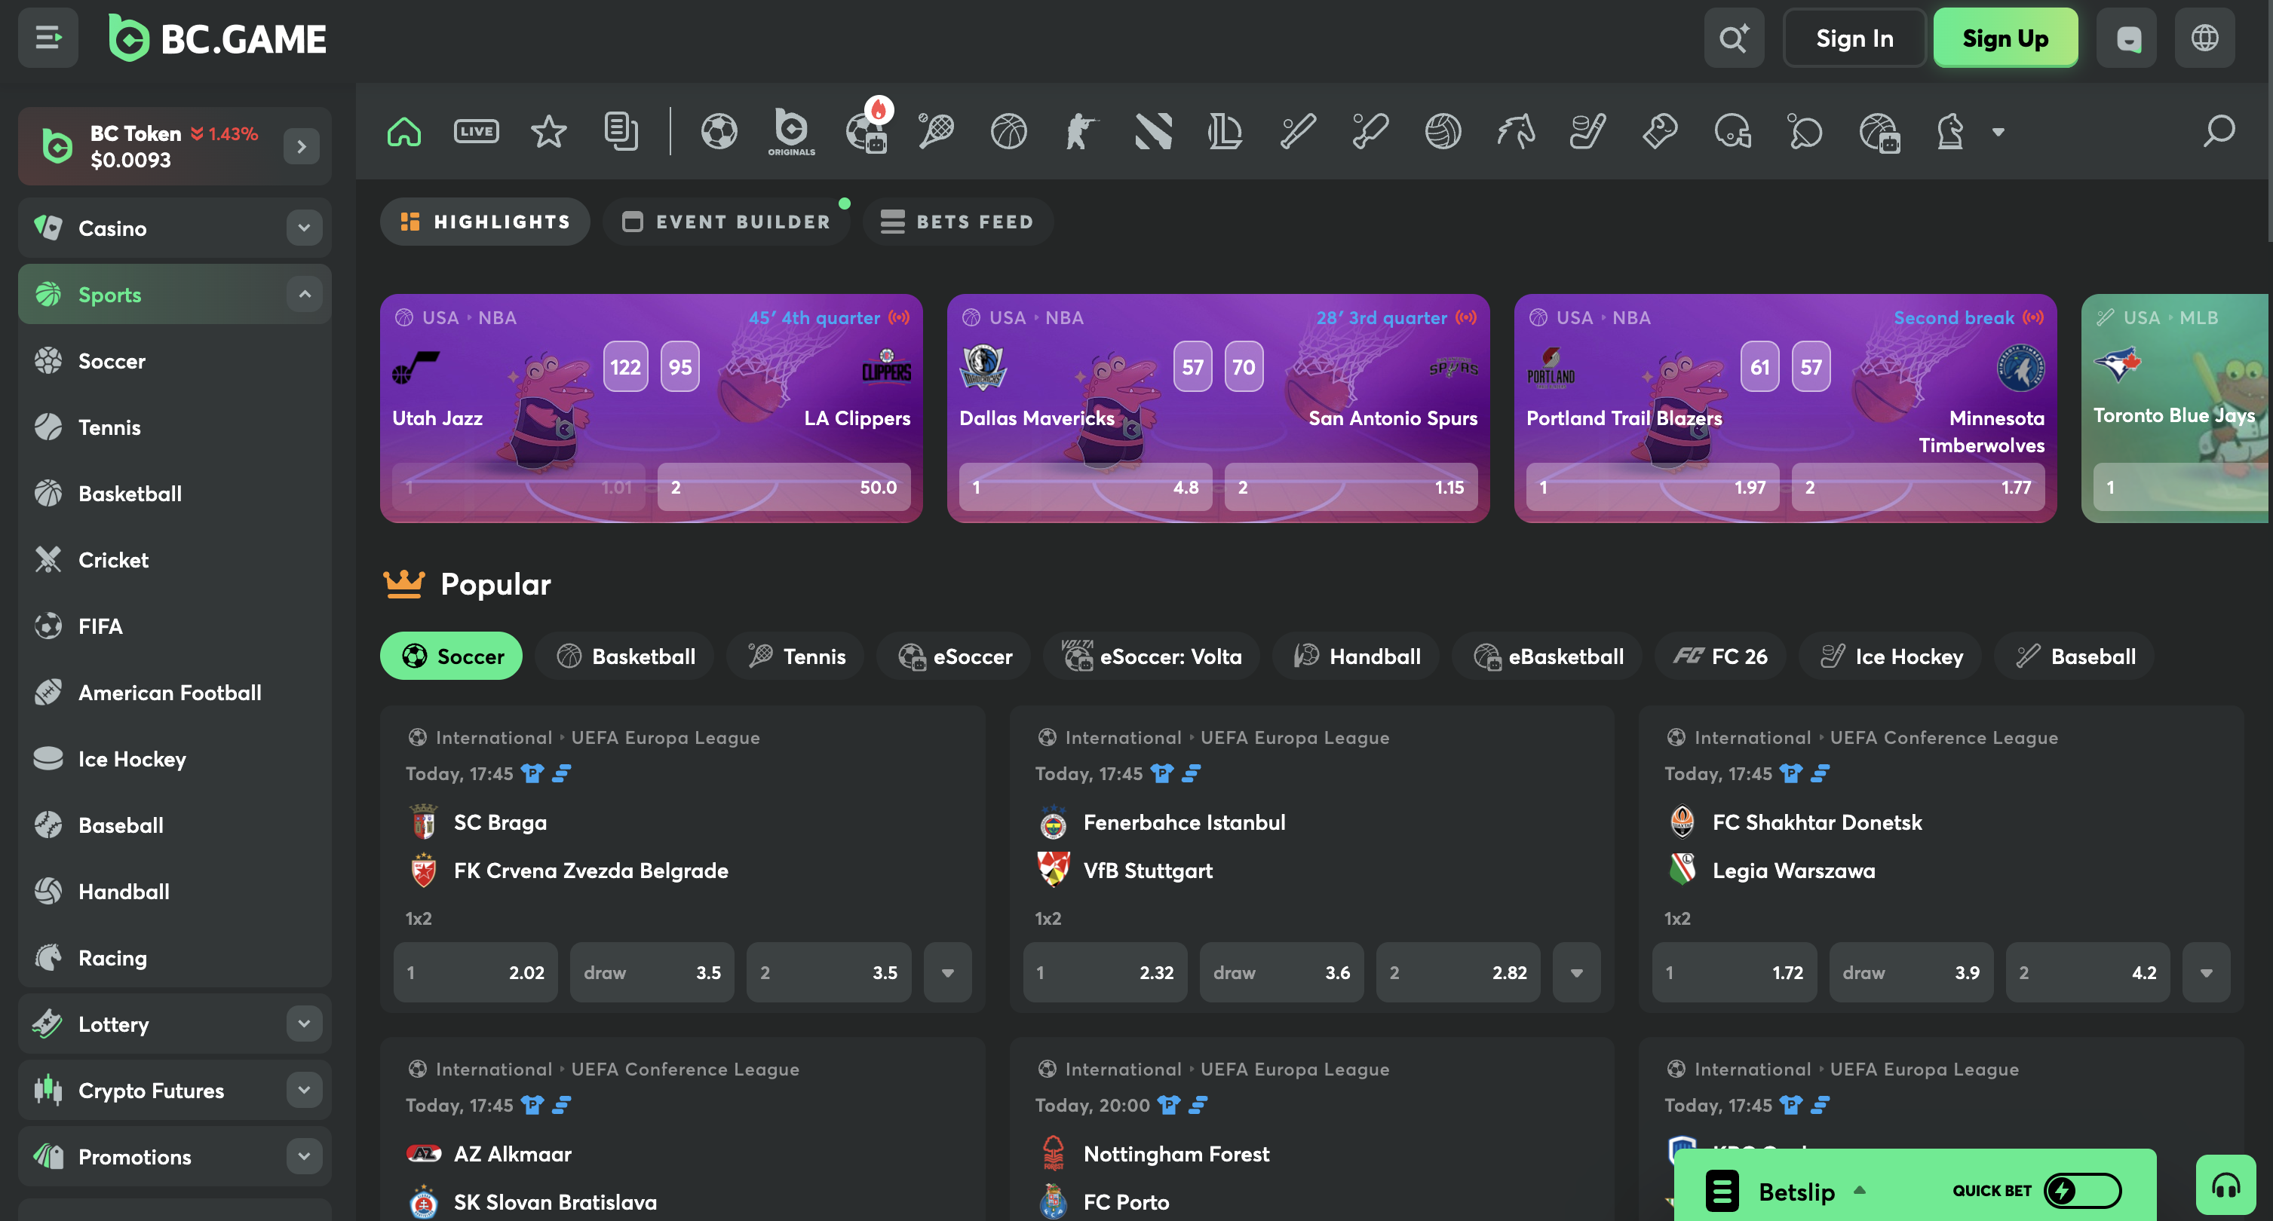Viewport: 2273px width, 1221px height.
Task: Switch to Event Builder tab
Action: tap(727, 222)
